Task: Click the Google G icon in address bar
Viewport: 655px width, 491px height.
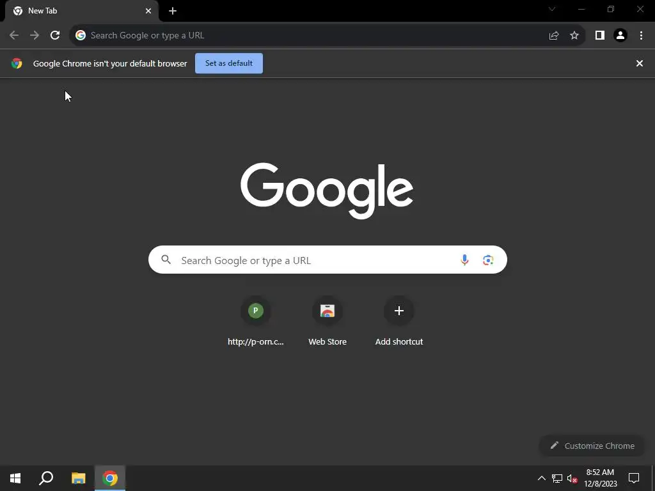Action: point(81,36)
